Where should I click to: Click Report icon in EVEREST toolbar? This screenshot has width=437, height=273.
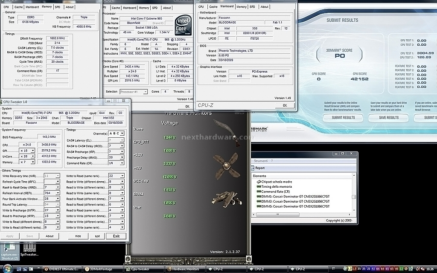[x=253, y=168]
